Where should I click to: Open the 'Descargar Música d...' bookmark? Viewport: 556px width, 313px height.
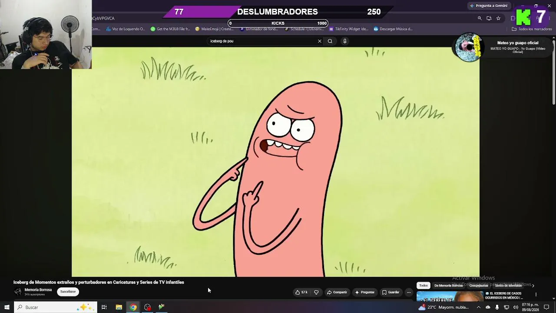pos(393,29)
